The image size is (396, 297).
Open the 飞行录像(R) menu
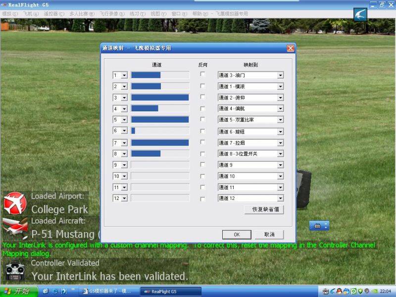pyautogui.click(x=112, y=14)
